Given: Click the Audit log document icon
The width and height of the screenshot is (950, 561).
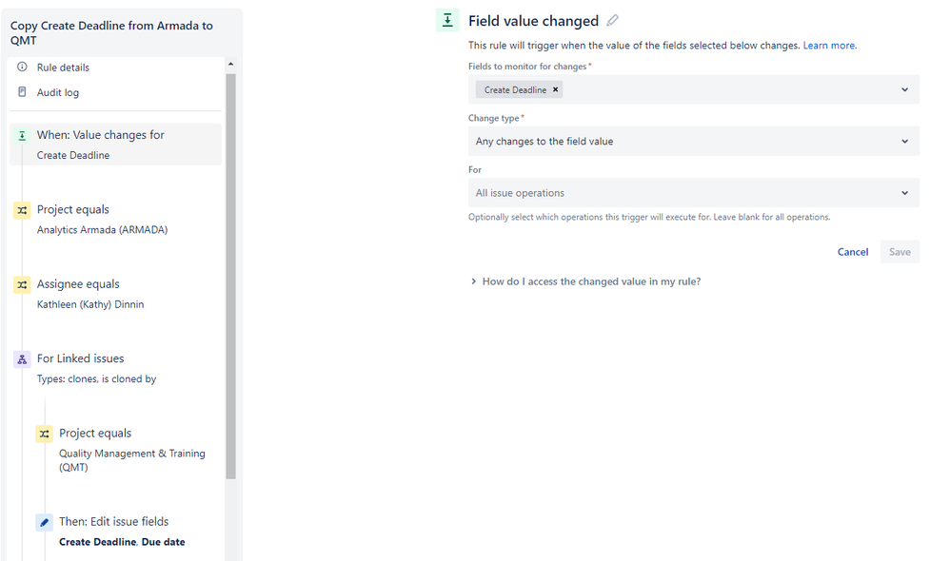Looking at the screenshot, I should point(23,92).
